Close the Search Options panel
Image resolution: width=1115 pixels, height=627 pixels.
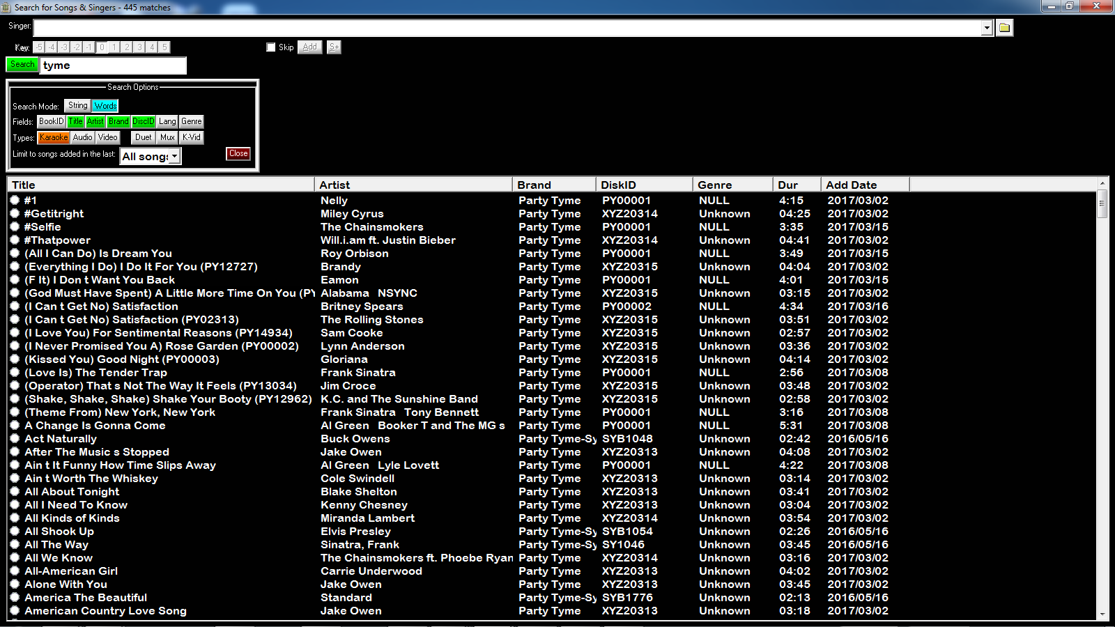[238, 154]
